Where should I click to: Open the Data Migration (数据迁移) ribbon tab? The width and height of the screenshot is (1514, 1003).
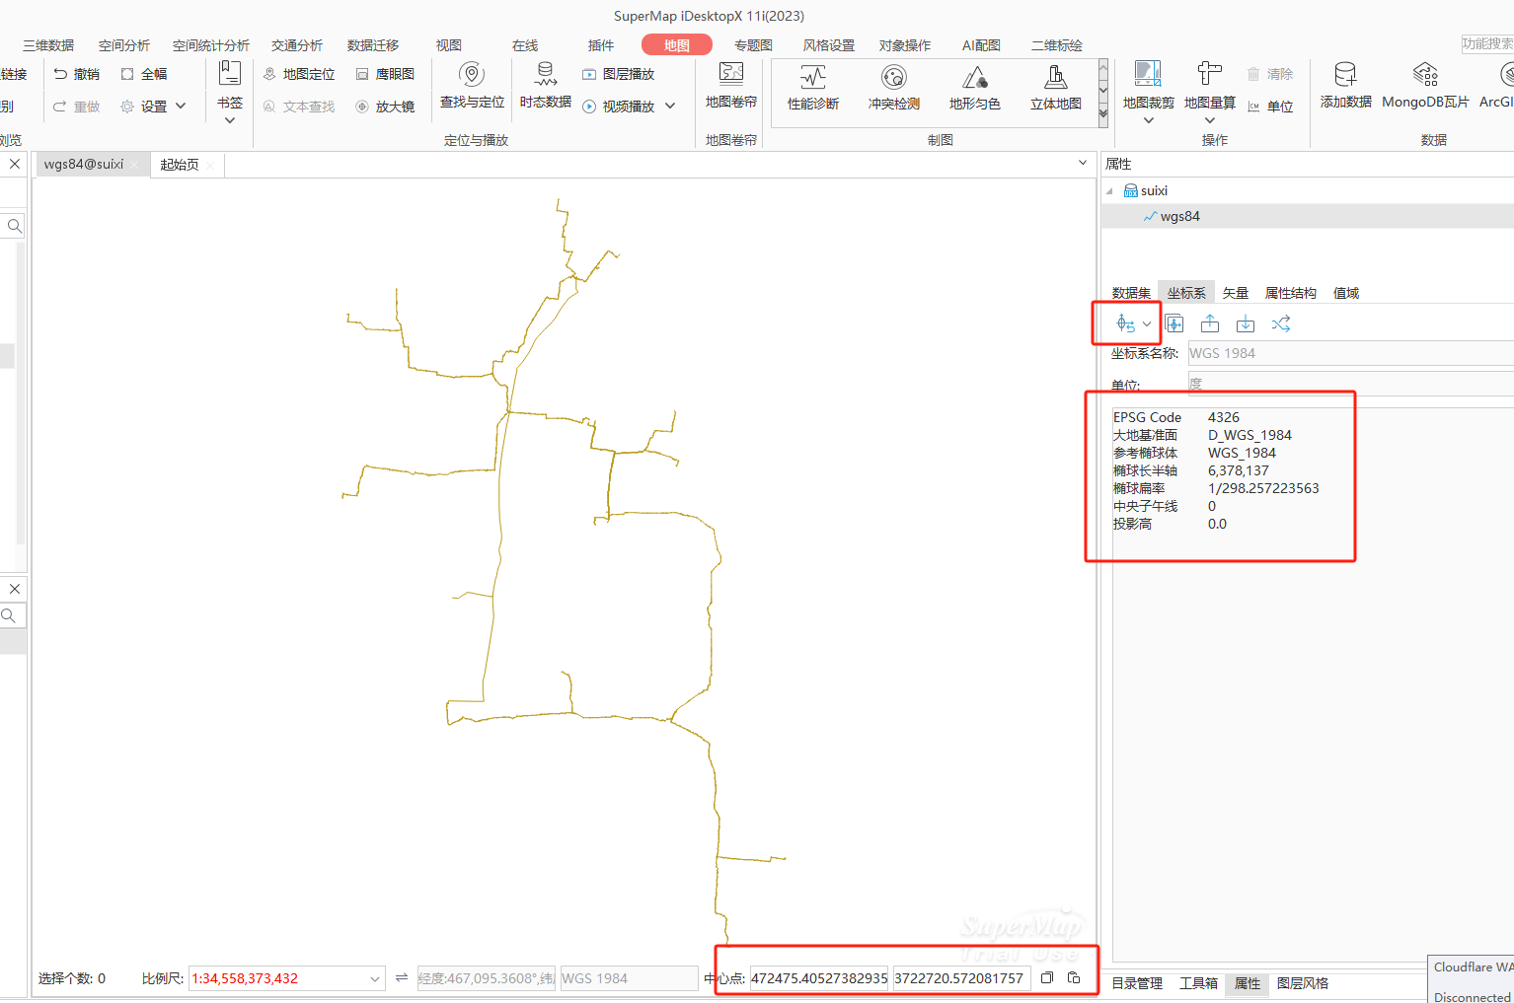[373, 45]
